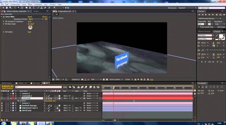The width and height of the screenshot is (226, 125).
Task: Hide the facebook-logo.jpg layer
Action: tap(2, 106)
